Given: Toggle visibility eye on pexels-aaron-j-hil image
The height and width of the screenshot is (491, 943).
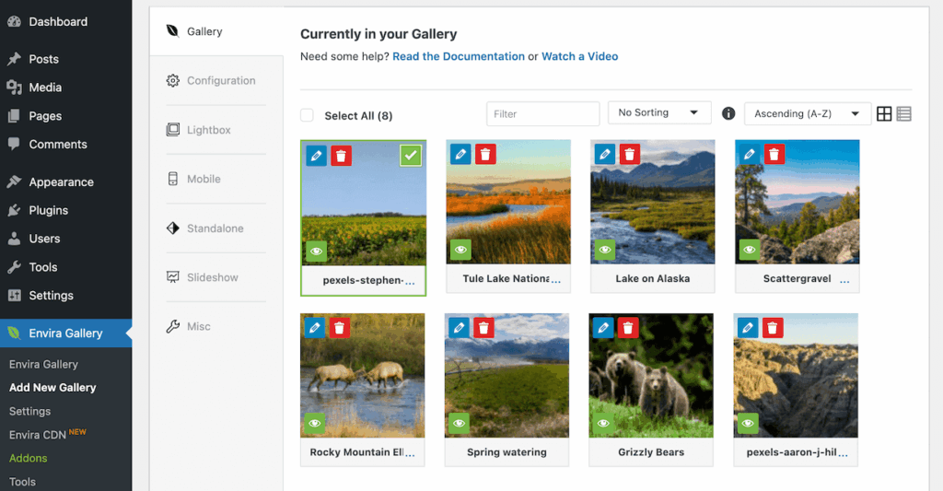Looking at the screenshot, I should tap(748, 423).
